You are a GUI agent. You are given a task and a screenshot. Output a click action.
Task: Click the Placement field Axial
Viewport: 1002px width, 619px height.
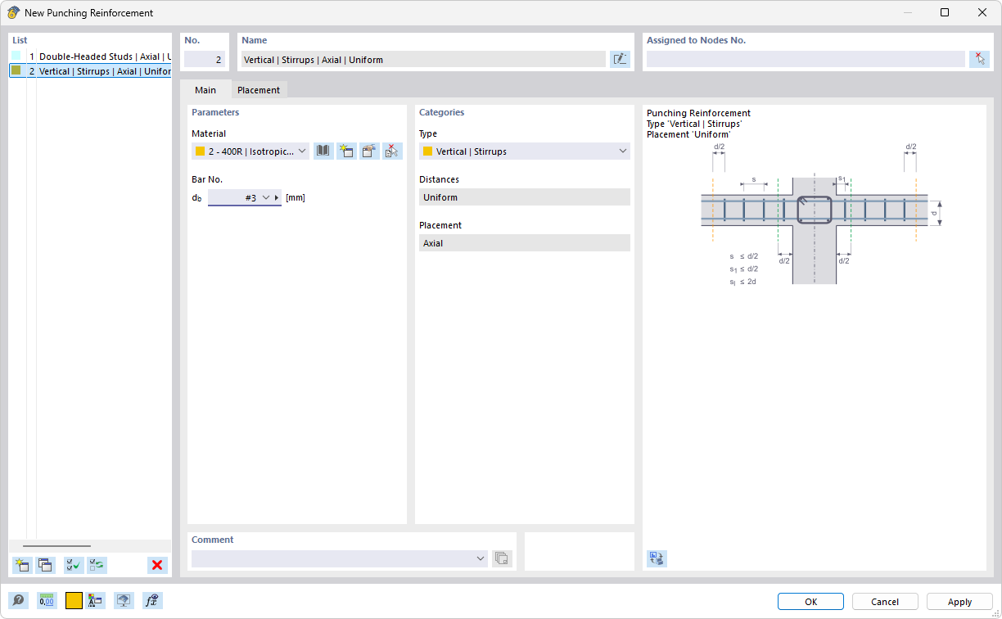pyautogui.click(x=525, y=243)
